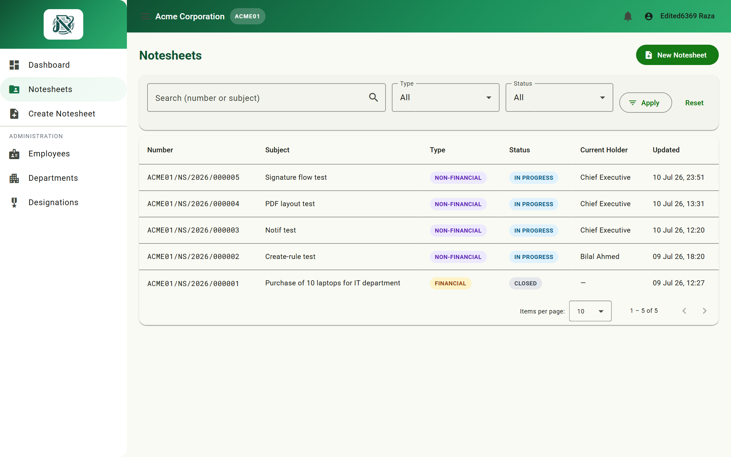This screenshot has height=457, width=731.
Task: Click the Status column header
Action: (x=519, y=150)
